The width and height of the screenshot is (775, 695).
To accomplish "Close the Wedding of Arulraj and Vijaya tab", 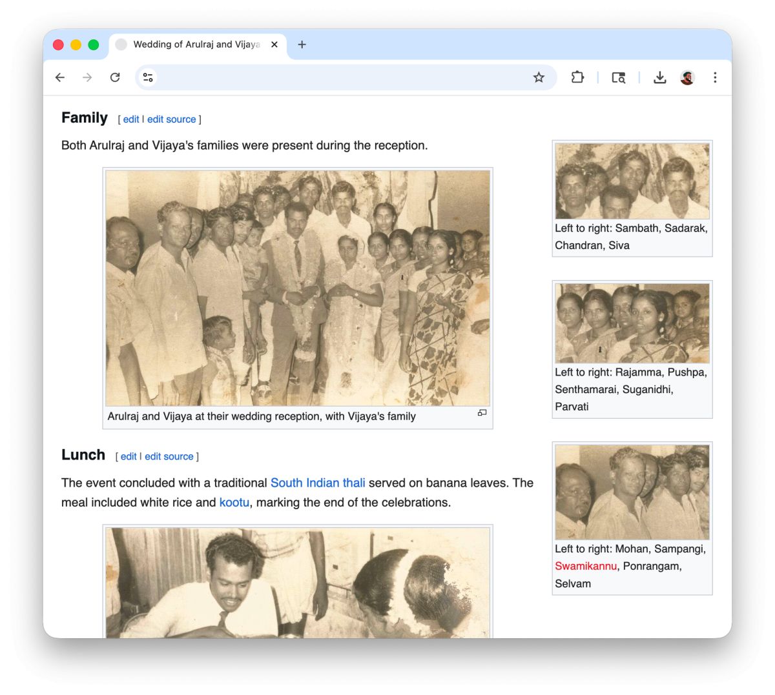I will pyautogui.click(x=274, y=45).
